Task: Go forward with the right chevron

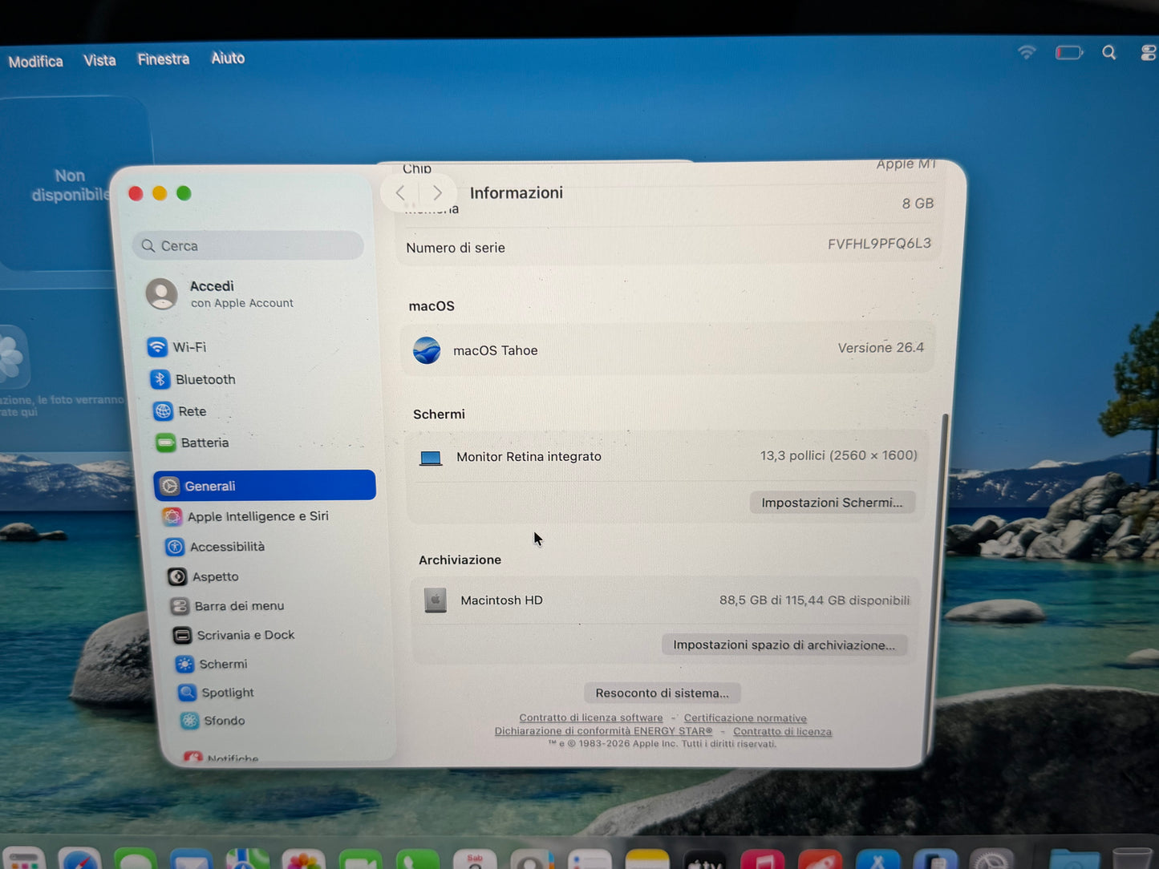Action: coord(437,192)
